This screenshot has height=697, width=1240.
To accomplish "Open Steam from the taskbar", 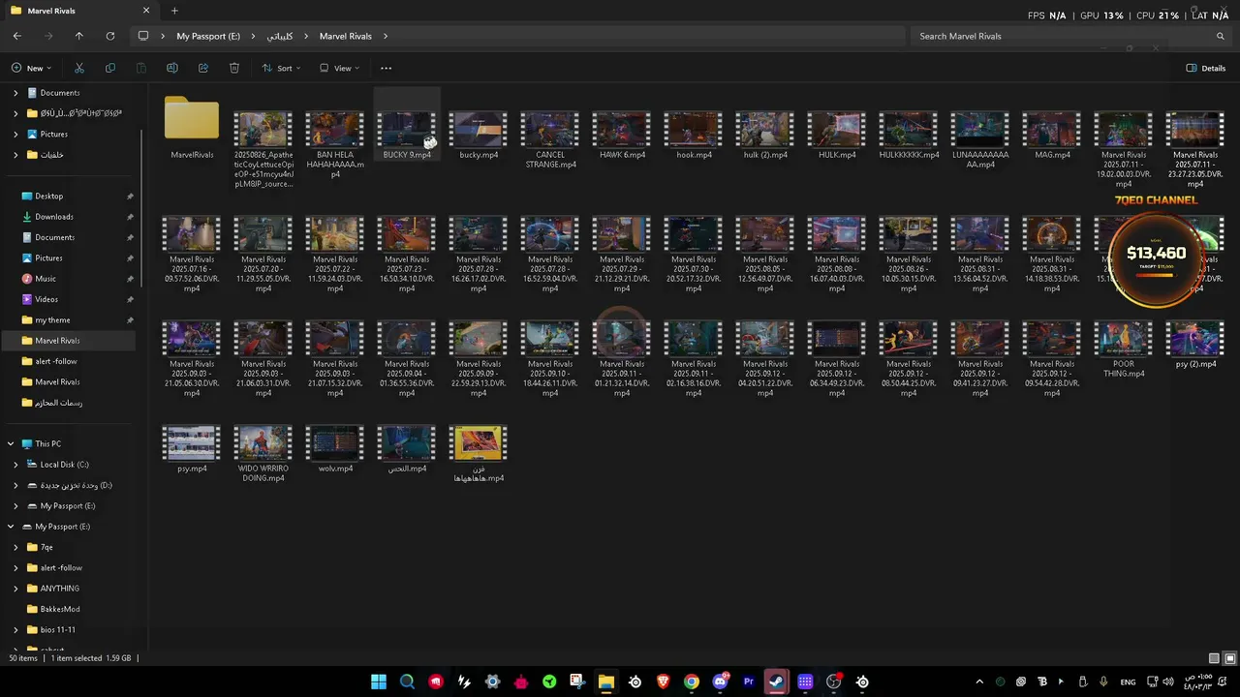I will pos(776,682).
